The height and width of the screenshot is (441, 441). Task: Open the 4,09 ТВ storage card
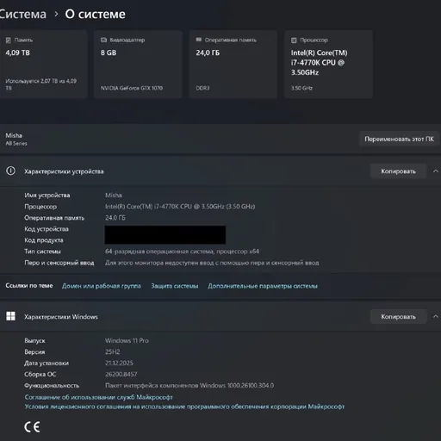coord(43,65)
